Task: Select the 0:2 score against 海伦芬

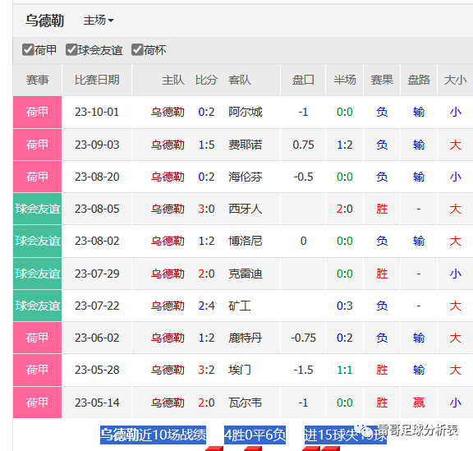Action: pyautogui.click(x=206, y=177)
